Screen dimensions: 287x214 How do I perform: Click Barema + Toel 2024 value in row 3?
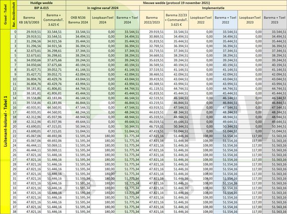(x=128, y=46)
